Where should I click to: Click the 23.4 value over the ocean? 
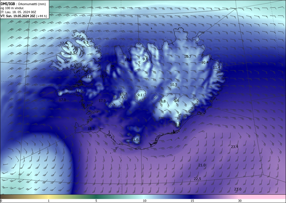point(235,147)
